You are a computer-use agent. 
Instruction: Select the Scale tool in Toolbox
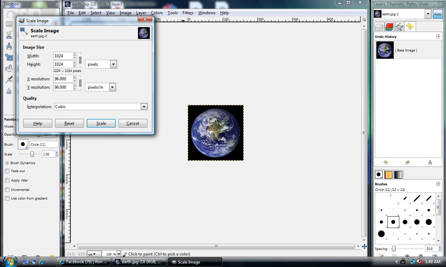tap(9, 57)
